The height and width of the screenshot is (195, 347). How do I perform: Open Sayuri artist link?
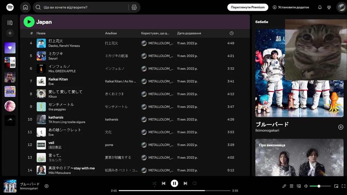53,58
